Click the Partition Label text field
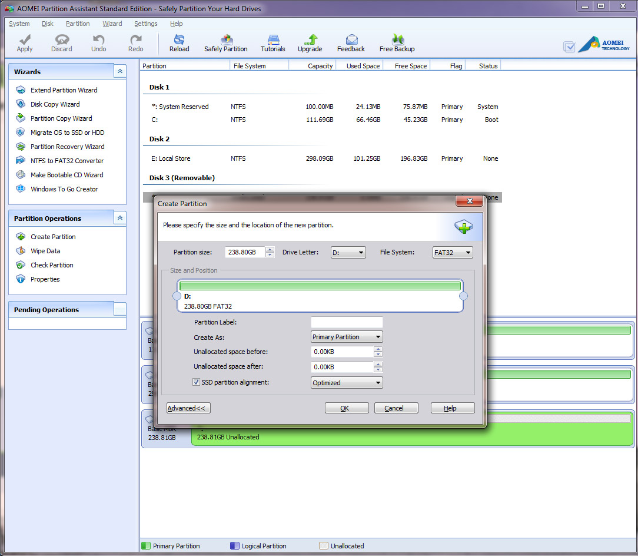 point(347,322)
